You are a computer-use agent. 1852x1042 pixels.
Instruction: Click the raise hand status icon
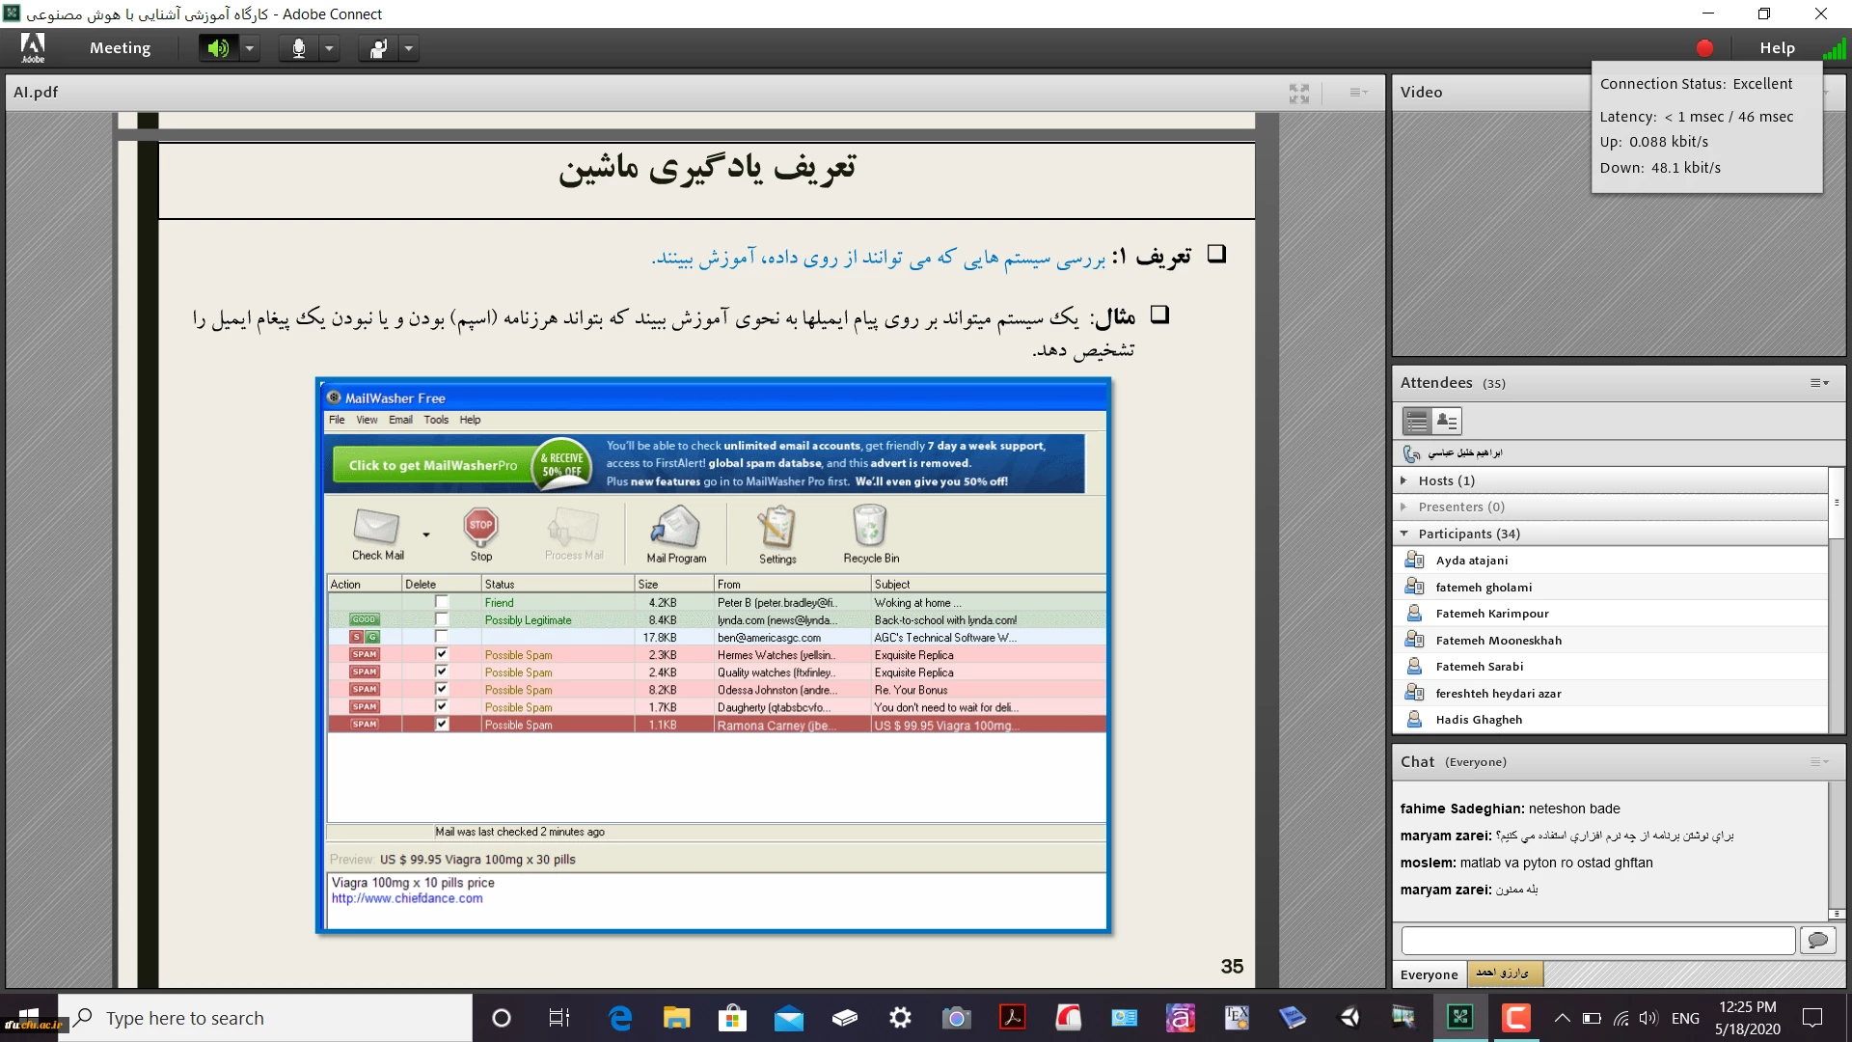378,48
